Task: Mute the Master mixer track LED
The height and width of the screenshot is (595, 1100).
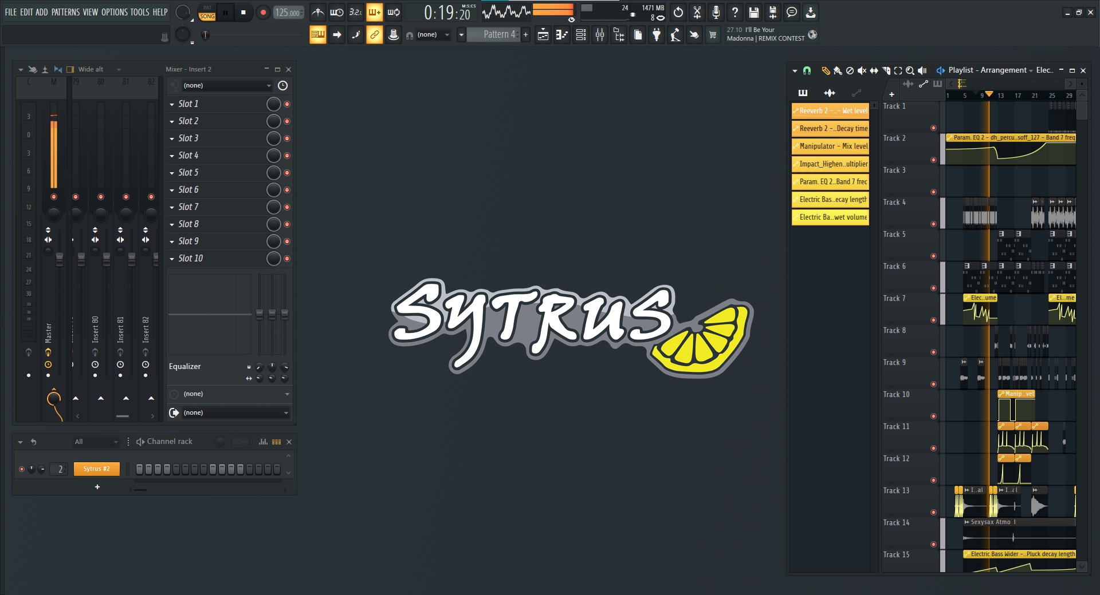Action: (x=54, y=197)
